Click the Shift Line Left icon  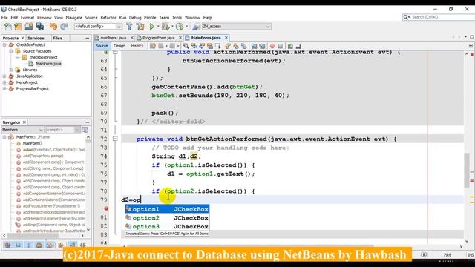pyautogui.click(x=254, y=46)
